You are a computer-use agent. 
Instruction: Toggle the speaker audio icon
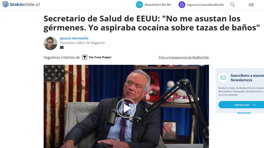pyautogui.click(x=251, y=5)
